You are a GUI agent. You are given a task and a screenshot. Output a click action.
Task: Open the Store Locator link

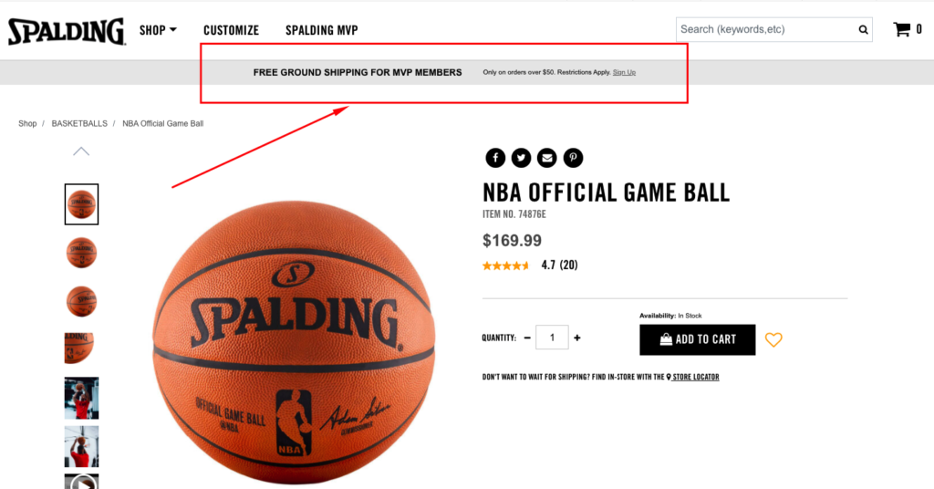click(693, 377)
